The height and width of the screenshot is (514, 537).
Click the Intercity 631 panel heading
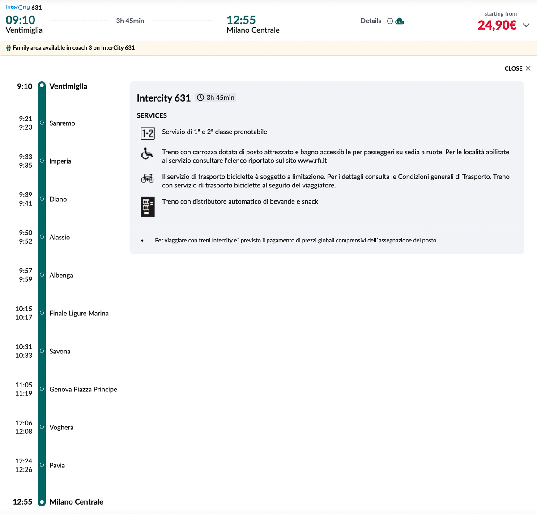[x=164, y=98]
